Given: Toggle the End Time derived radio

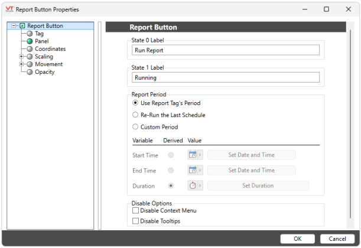Looking at the screenshot, I should [171, 170].
